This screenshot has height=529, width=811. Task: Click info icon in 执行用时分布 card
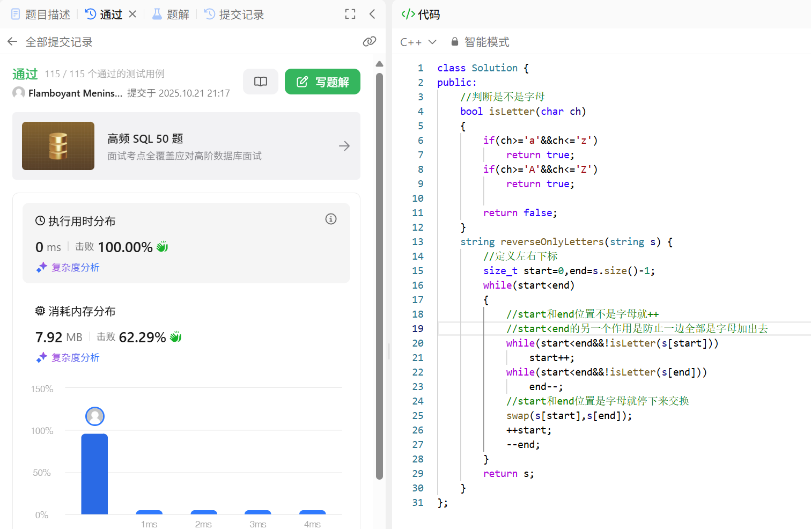click(x=331, y=219)
